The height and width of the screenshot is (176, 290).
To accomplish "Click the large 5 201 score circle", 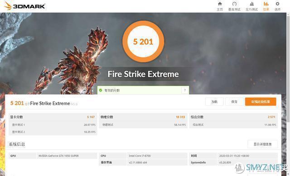I will point(143,42).
